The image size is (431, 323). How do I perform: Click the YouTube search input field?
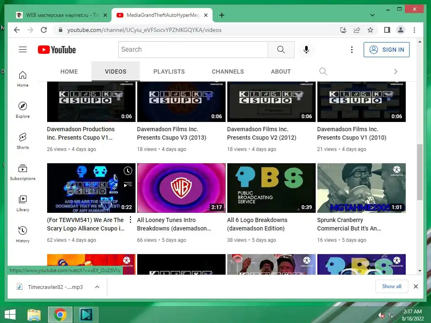[x=193, y=50]
